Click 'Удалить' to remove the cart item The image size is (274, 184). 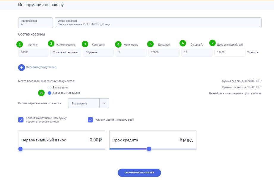coord(252,52)
